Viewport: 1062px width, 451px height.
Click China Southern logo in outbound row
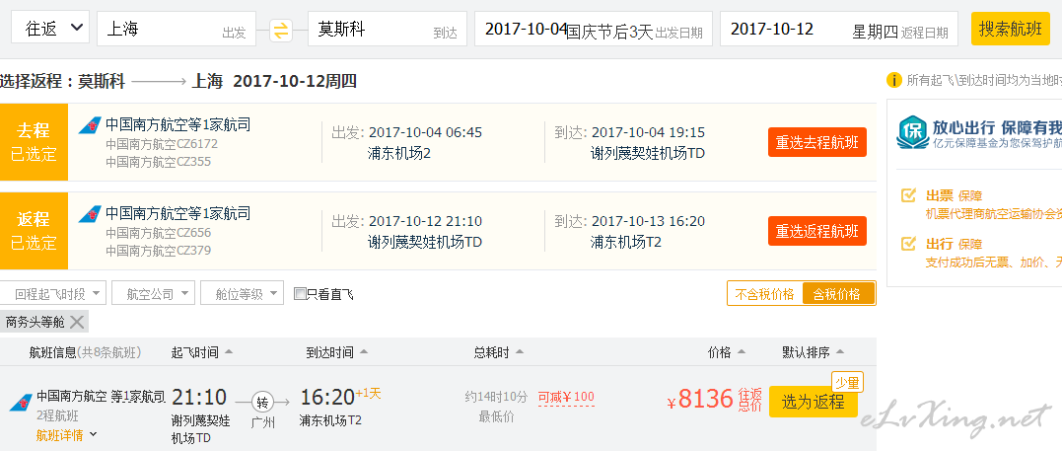[90, 124]
